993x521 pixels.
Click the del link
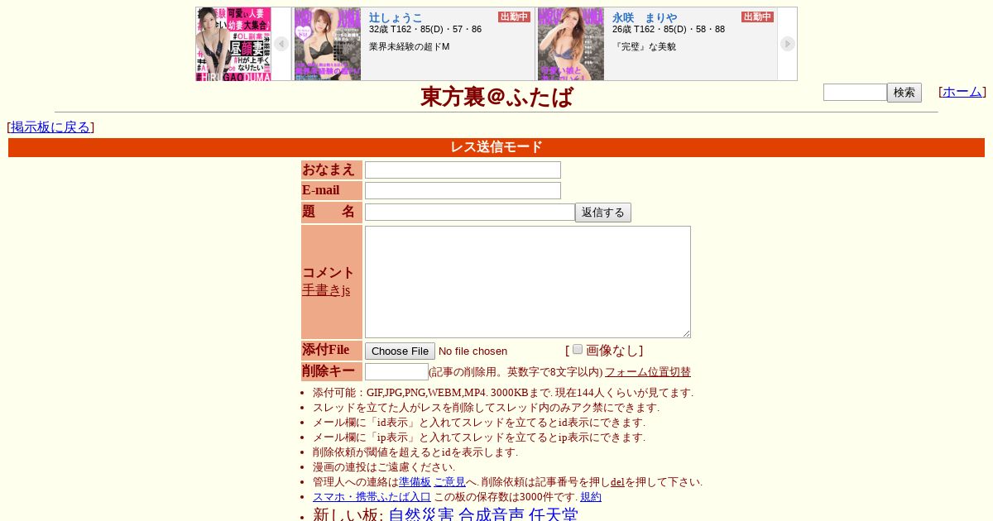click(x=617, y=482)
